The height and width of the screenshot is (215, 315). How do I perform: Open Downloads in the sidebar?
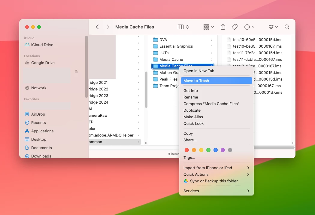tap(38, 156)
